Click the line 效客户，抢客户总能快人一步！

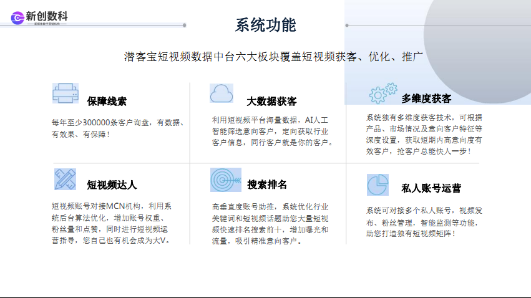tap(419, 151)
